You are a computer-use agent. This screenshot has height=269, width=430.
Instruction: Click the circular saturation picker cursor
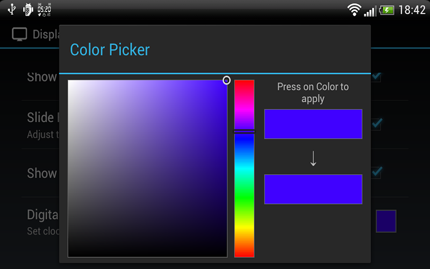click(x=227, y=80)
